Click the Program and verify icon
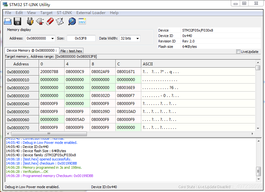The width and height of the screenshot is (265, 192). coord(60,22)
